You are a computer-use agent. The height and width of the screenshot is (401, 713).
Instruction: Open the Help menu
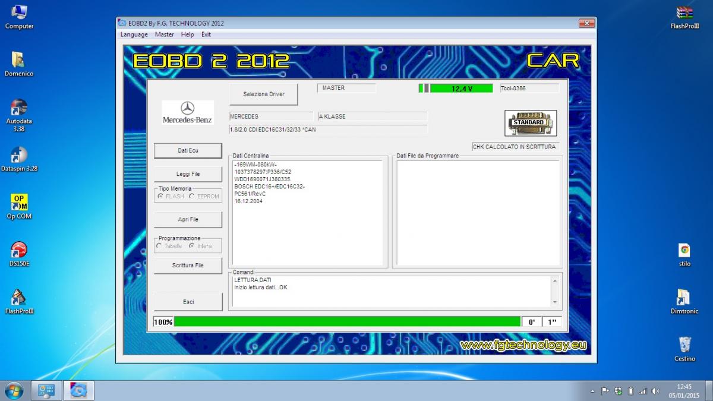click(x=188, y=34)
